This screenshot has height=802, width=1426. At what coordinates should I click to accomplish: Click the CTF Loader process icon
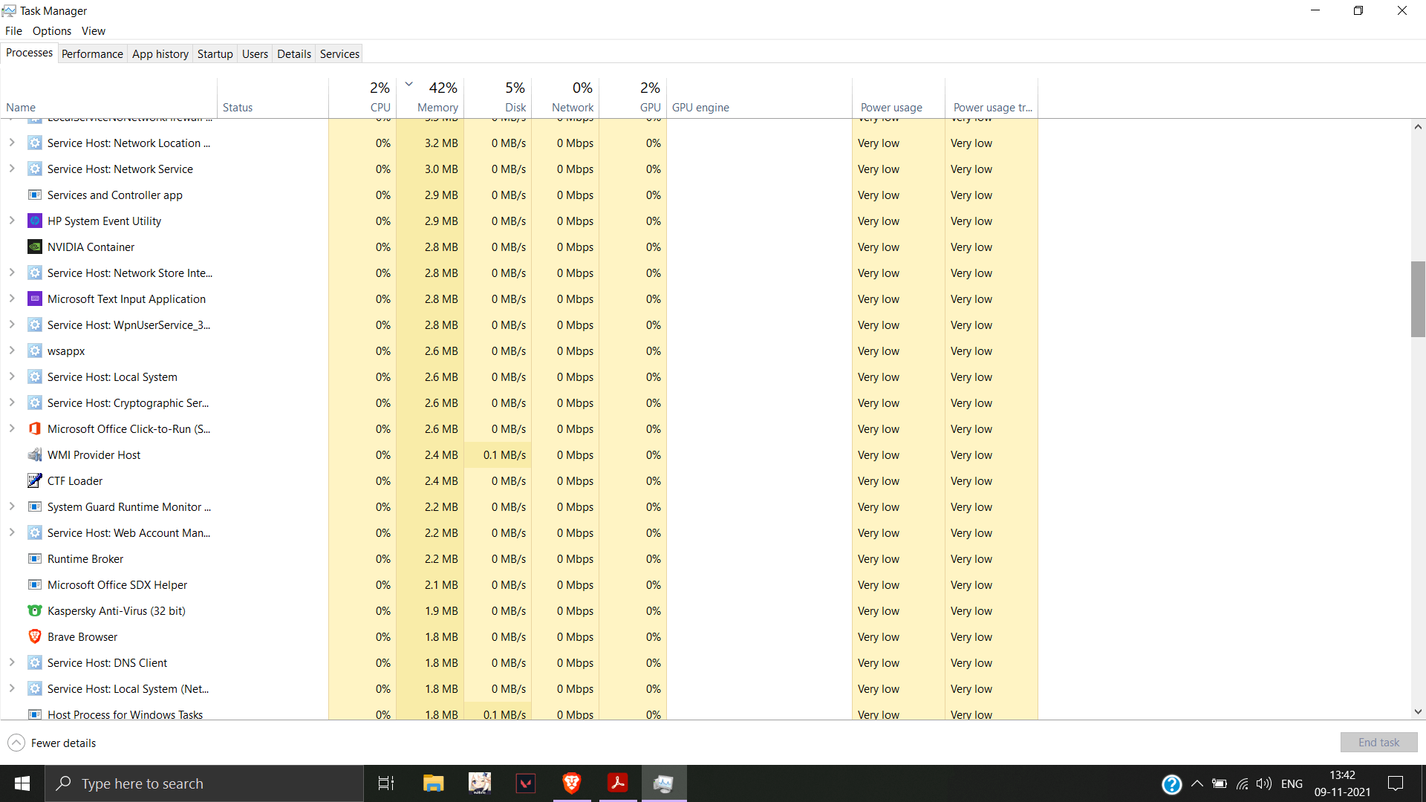(35, 480)
